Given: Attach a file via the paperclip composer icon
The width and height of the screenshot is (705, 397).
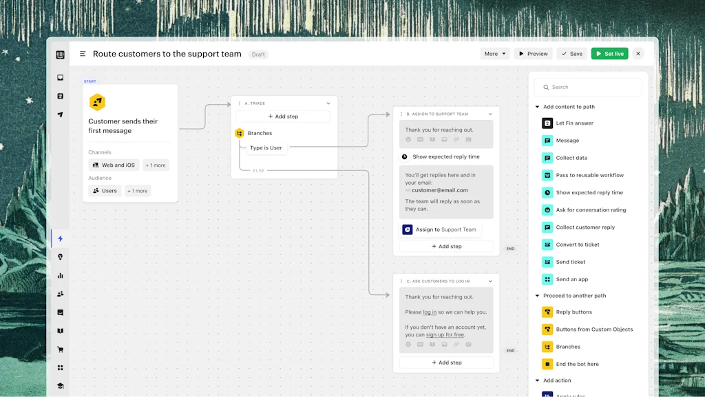Looking at the screenshot, I should pos(456,140).
